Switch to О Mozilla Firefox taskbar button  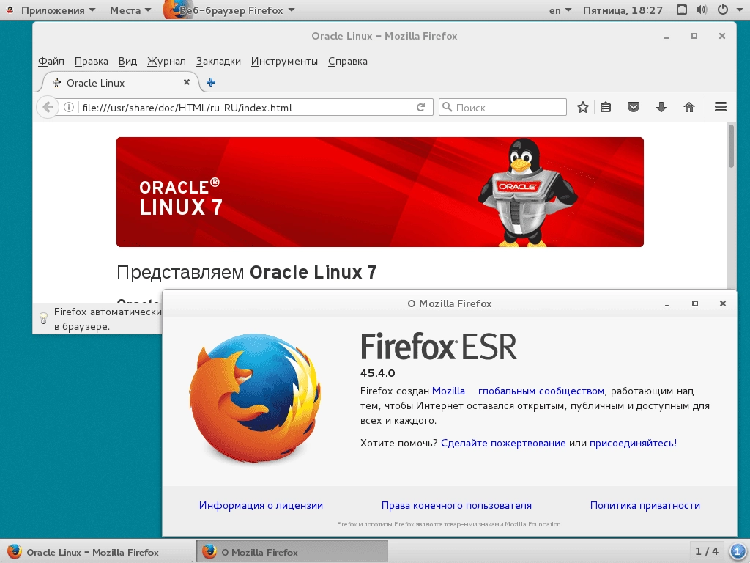click(292, 551)
